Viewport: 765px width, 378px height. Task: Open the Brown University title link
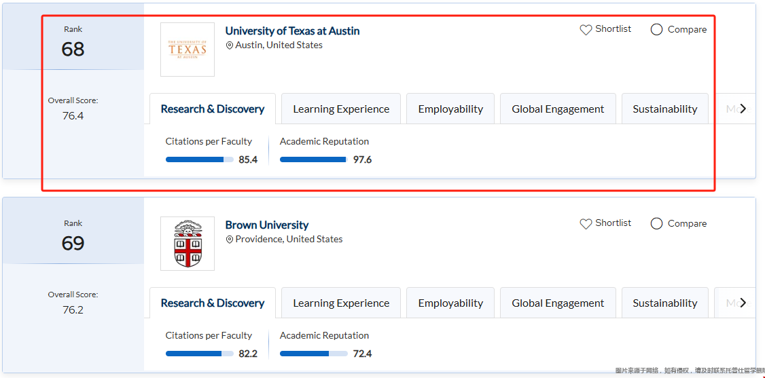(266, 225)
